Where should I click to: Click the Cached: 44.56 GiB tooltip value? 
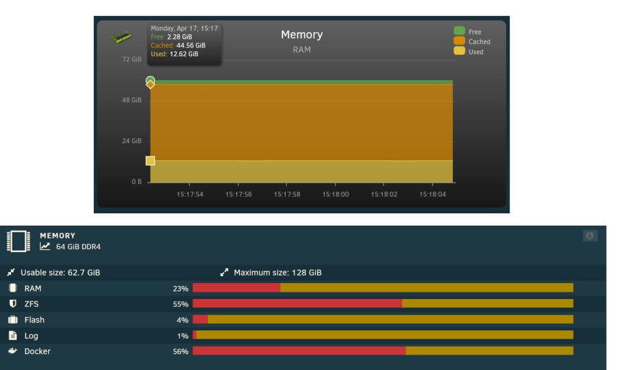tap(178, 46)
